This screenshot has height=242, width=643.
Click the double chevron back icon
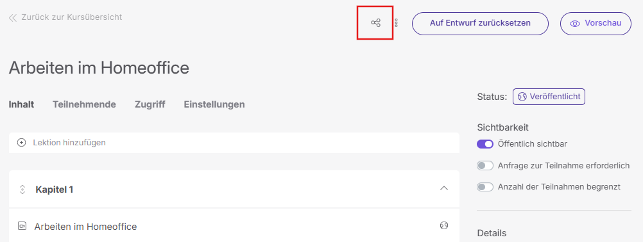pyautogui.click(x=13, y=17)
